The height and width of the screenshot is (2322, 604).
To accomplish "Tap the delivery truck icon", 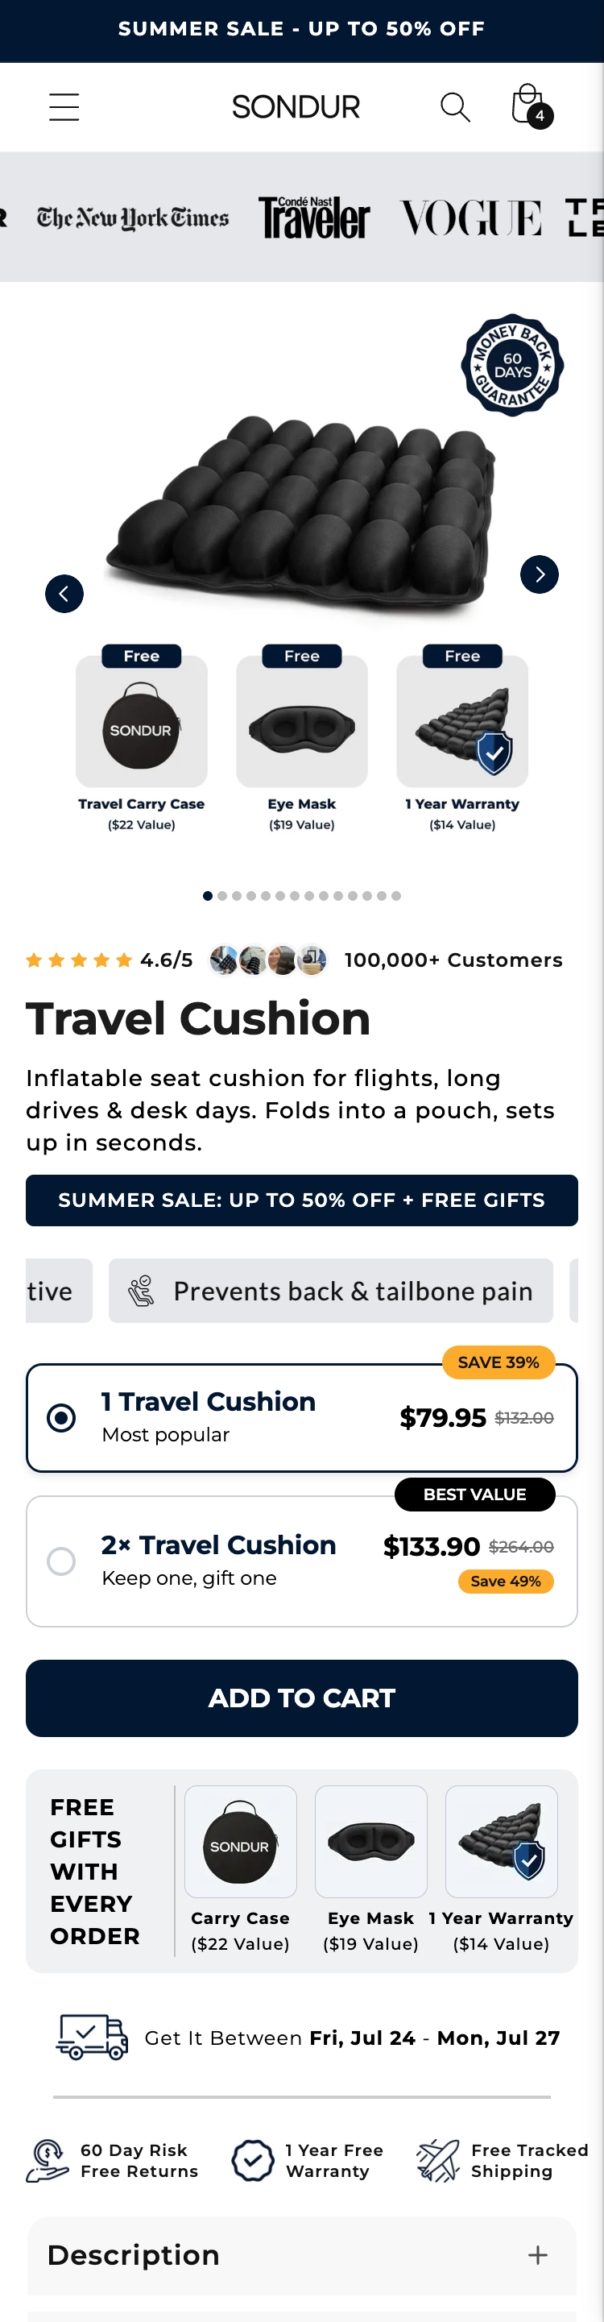I will point(92,2037).
